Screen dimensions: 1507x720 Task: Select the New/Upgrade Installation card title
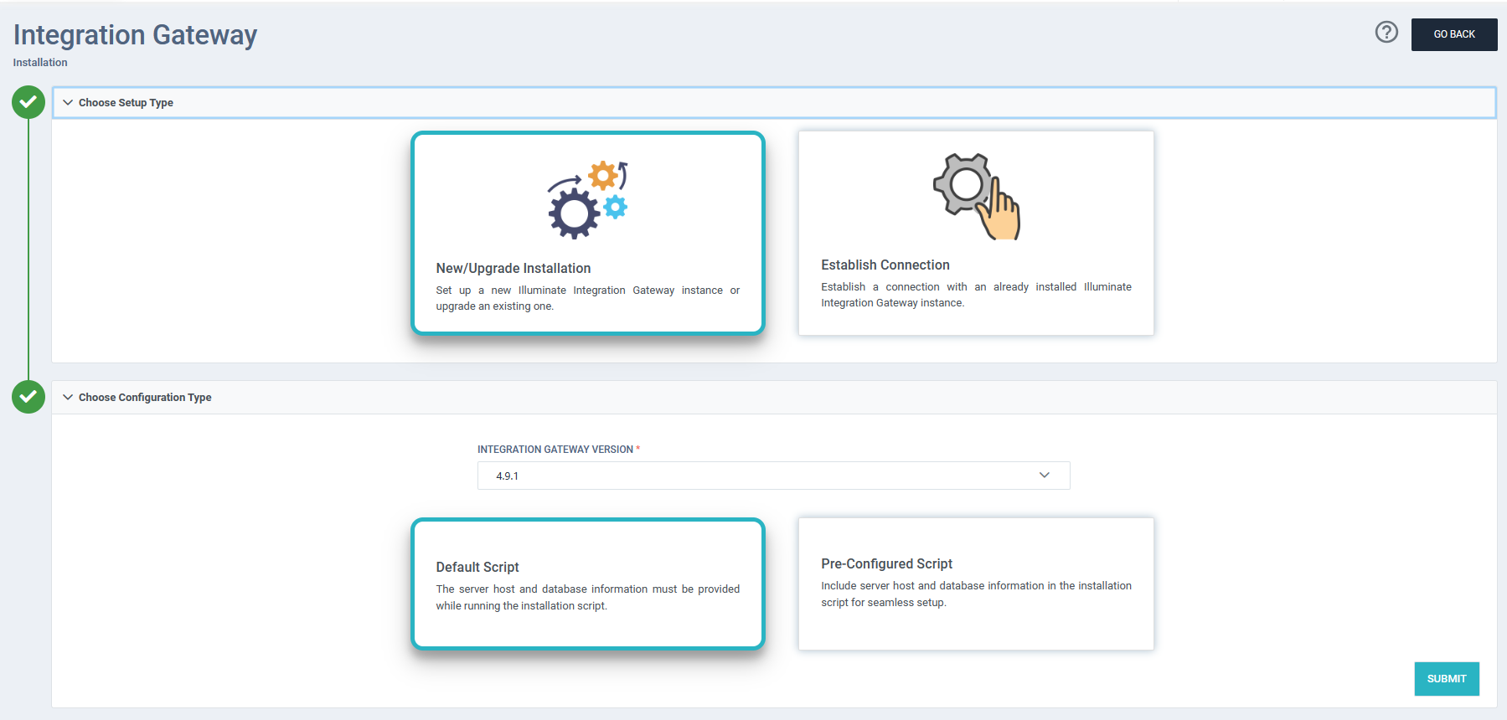(x=514, y=268)
